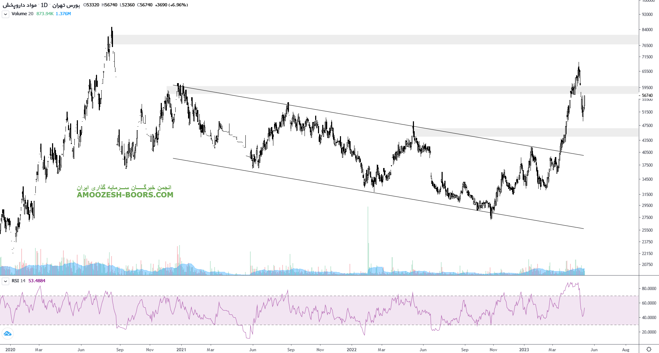Click the blue volume value 1.376M
659x353 pixels.
point(63,14)
